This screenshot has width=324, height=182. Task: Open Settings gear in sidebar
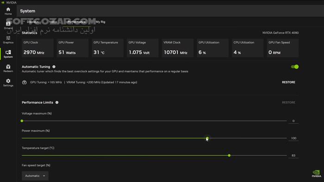tap(8, 83)
